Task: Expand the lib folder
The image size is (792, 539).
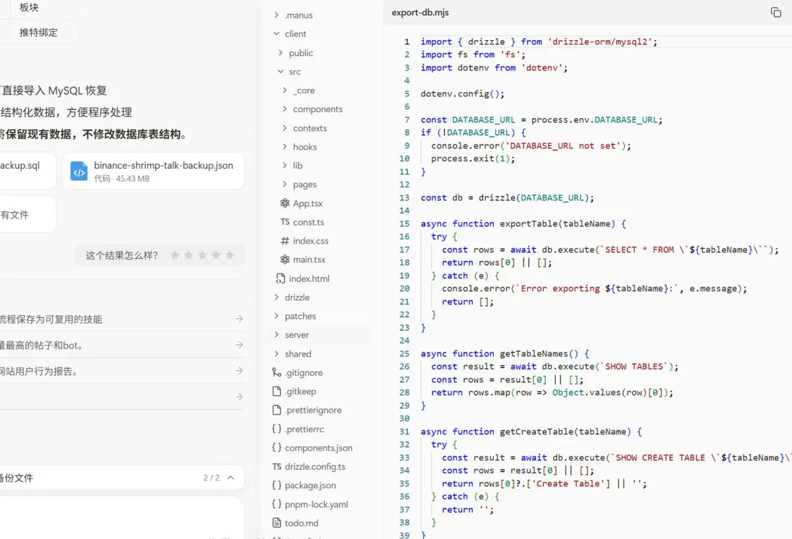Action: tap(284, 165)
